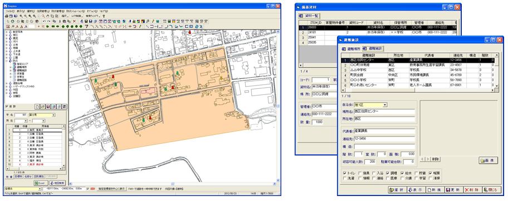Check the 医療 checkbox

tap(388, 178)
